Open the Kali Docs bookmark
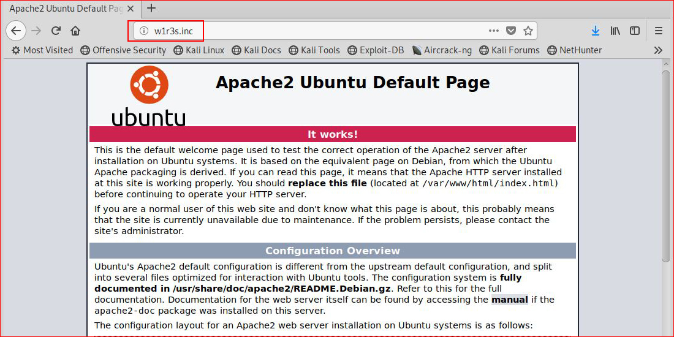Image resolution: width=674 pixels, height=337 pixels. (256, 50)
